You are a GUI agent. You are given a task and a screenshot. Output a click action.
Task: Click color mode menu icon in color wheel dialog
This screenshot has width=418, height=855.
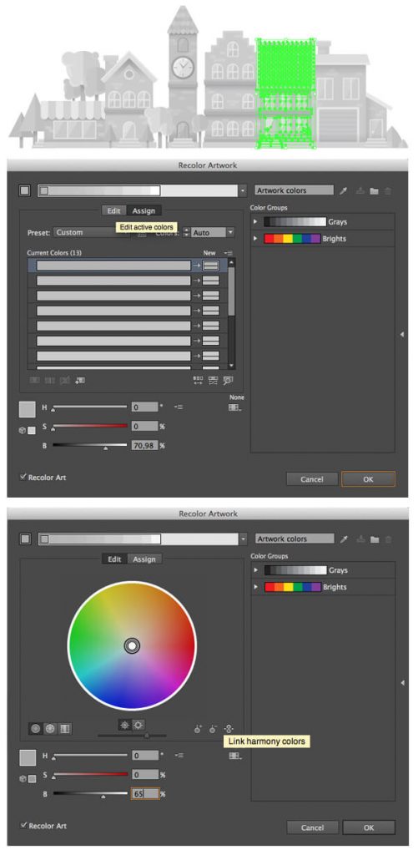pyautogui.click(x=179, y=755)
